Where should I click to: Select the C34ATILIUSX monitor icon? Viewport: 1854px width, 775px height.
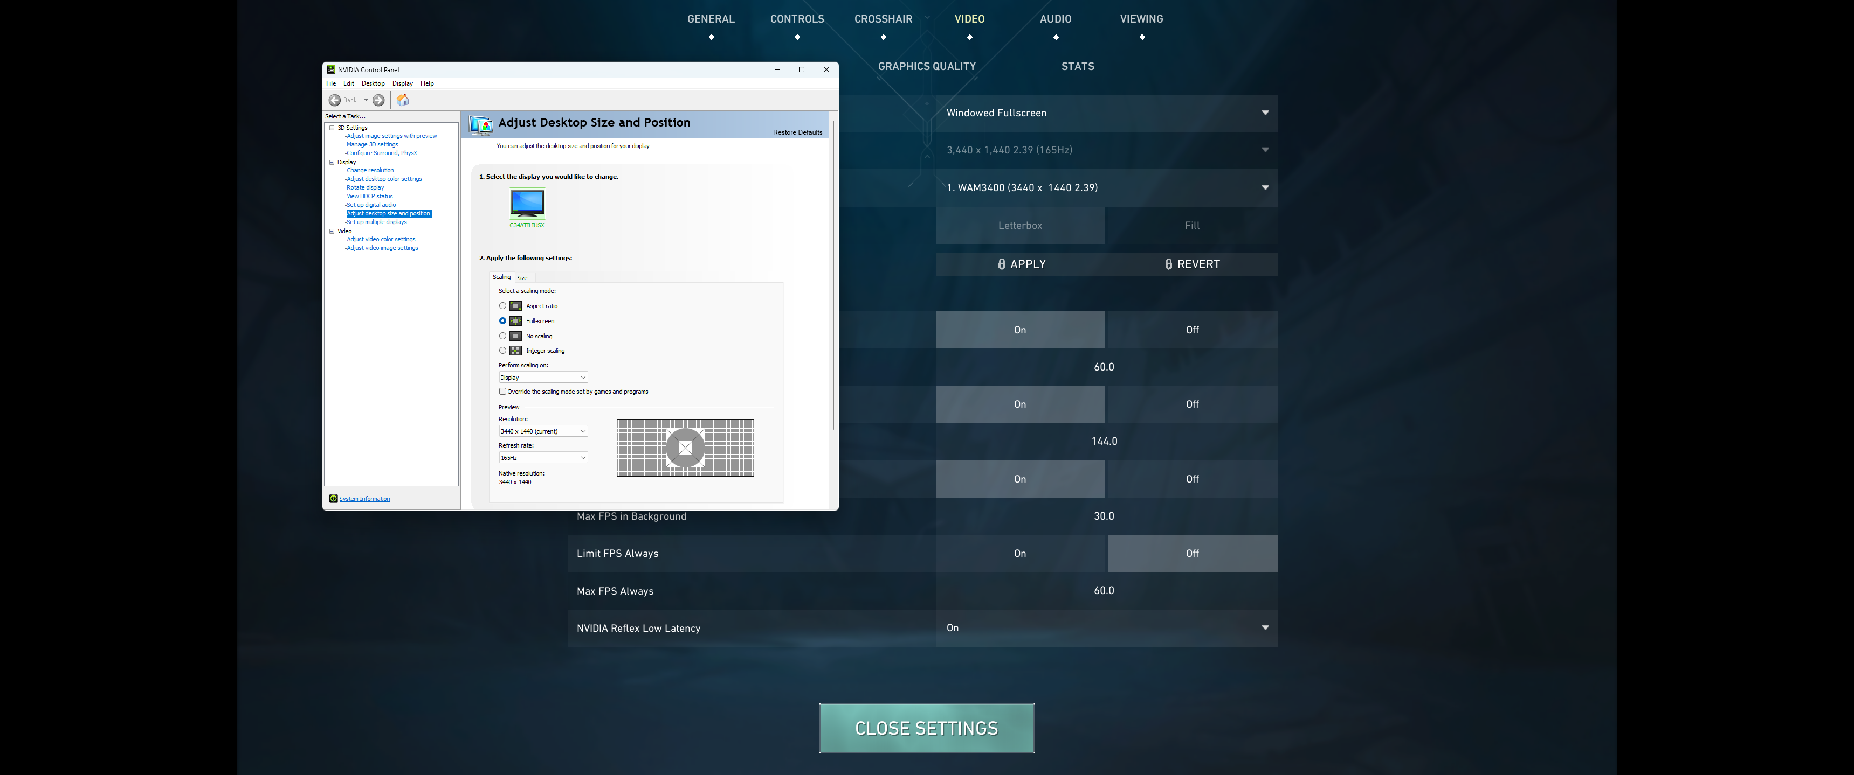pyautogui.click(x=527, y=204)
